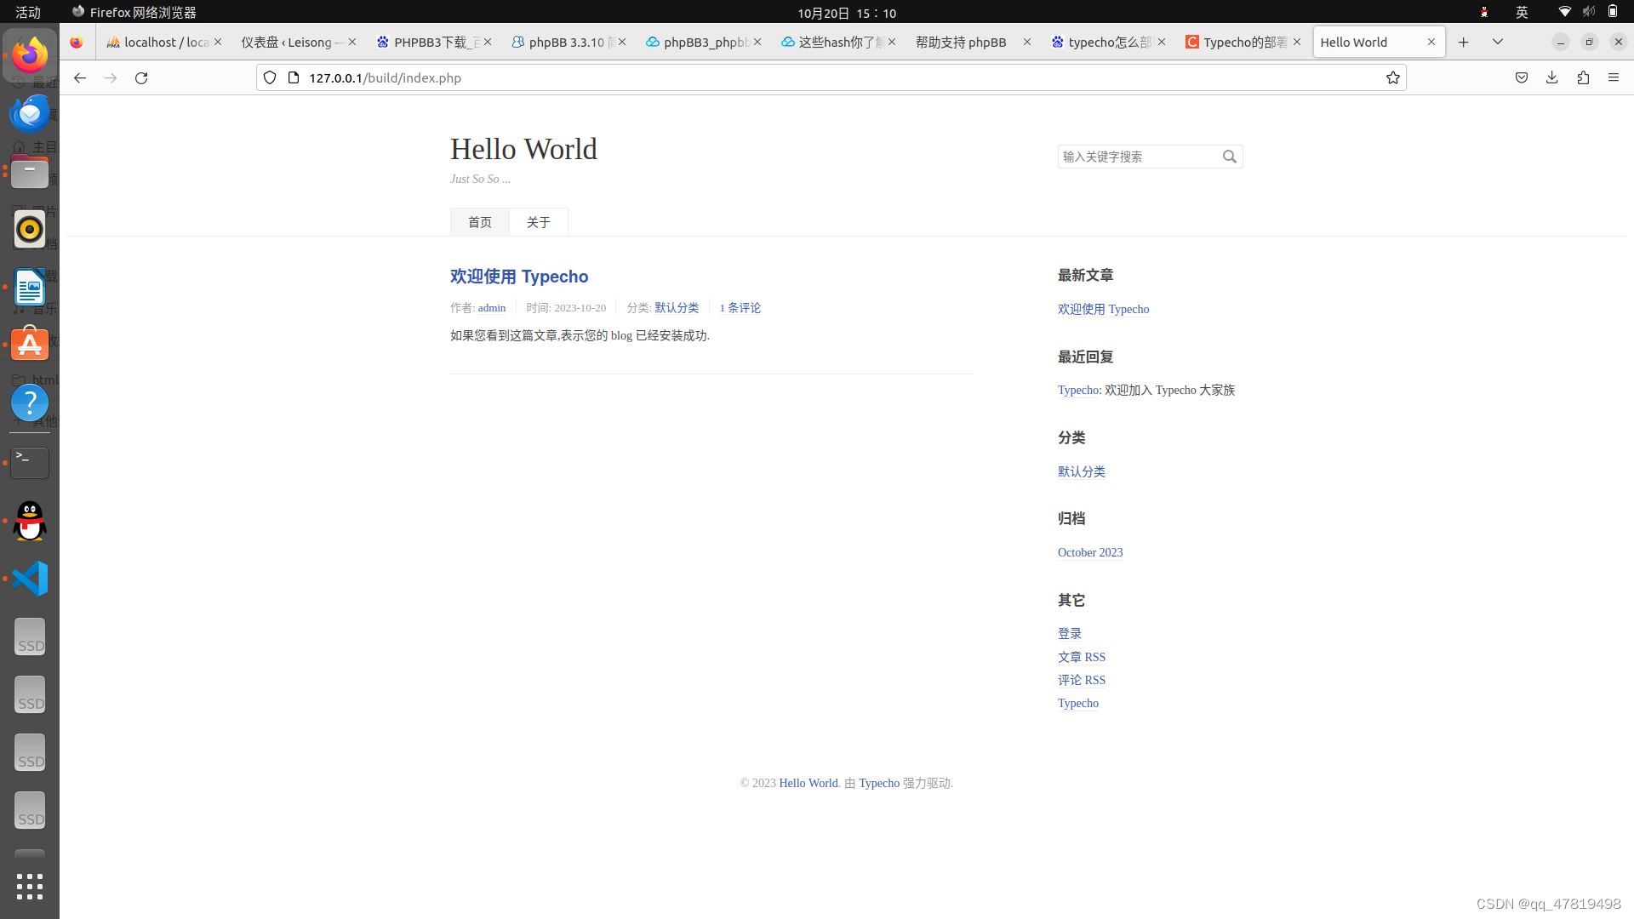Bookmark this page with the star icon
This screenshot has width=1634, height=919.
click(x=1392, y=77)
